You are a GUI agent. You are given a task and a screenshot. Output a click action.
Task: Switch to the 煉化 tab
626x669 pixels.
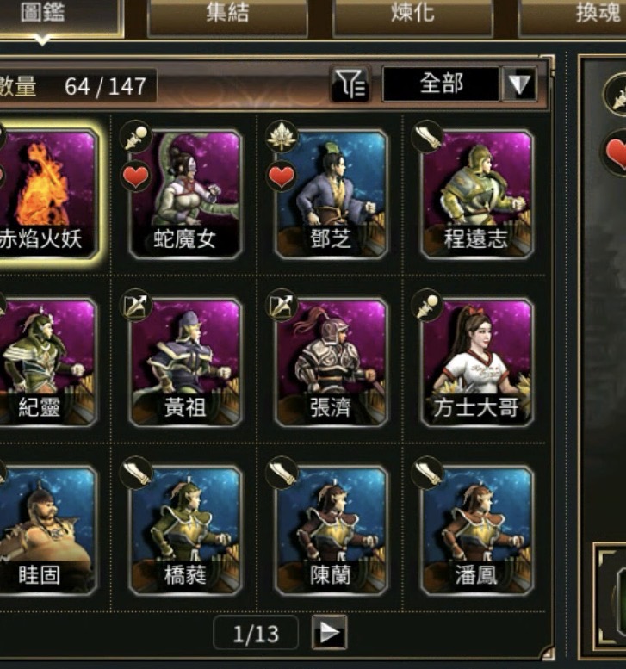(x=412, y=15)
